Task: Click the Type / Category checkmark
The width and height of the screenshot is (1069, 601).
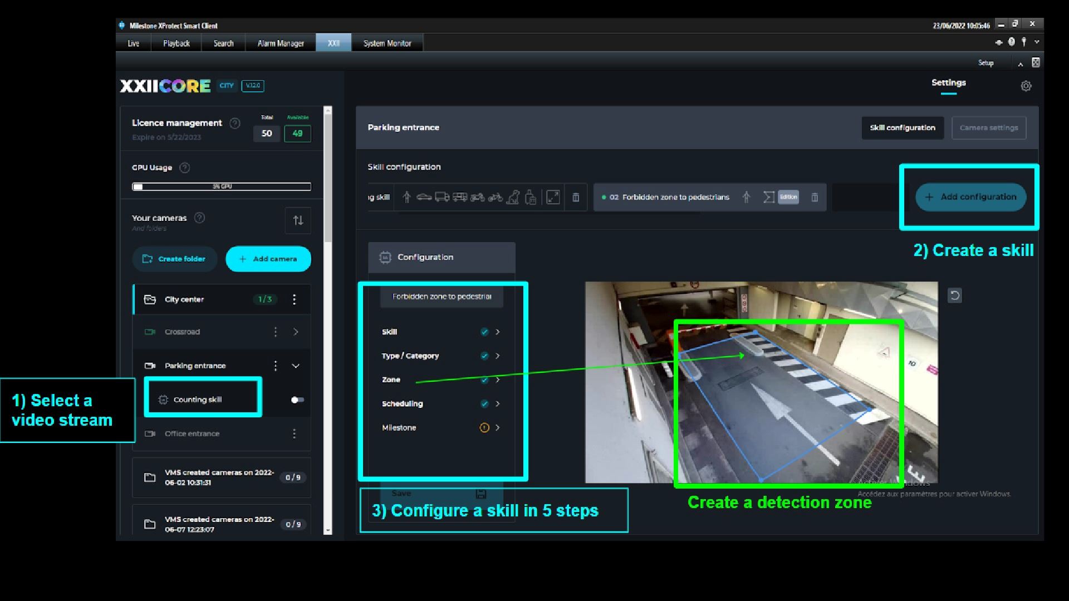Action: click(x=484, y=356)
